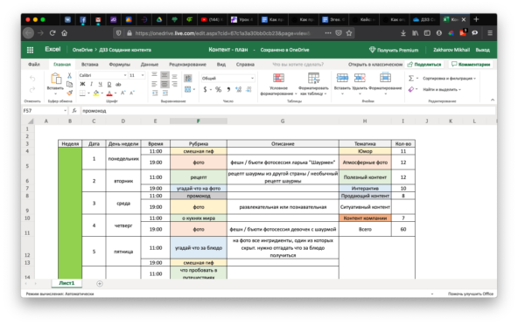This screenshot has width=518, height=325.
Task: Click the Paste clipboard icon
Action: [x=56, y=79]
